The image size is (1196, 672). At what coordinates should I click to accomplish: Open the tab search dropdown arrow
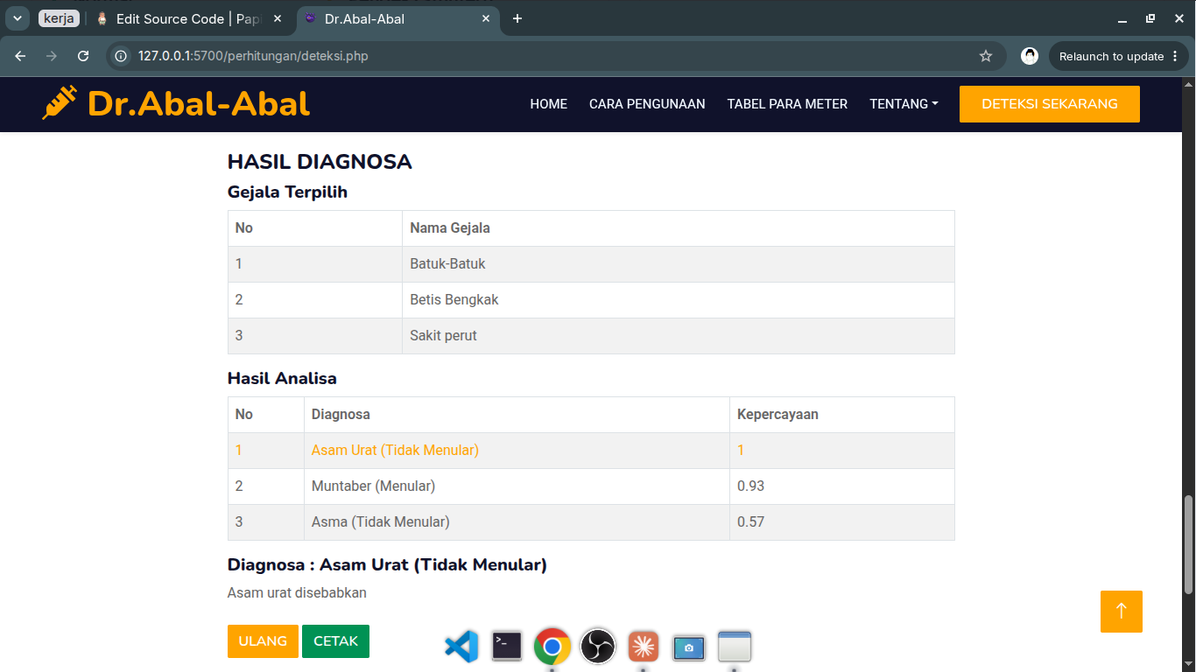click(x=17, y=18)
